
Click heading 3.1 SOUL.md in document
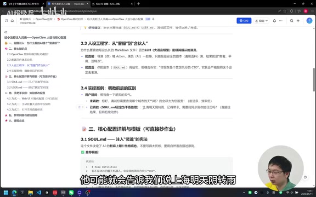click(114, 140)
